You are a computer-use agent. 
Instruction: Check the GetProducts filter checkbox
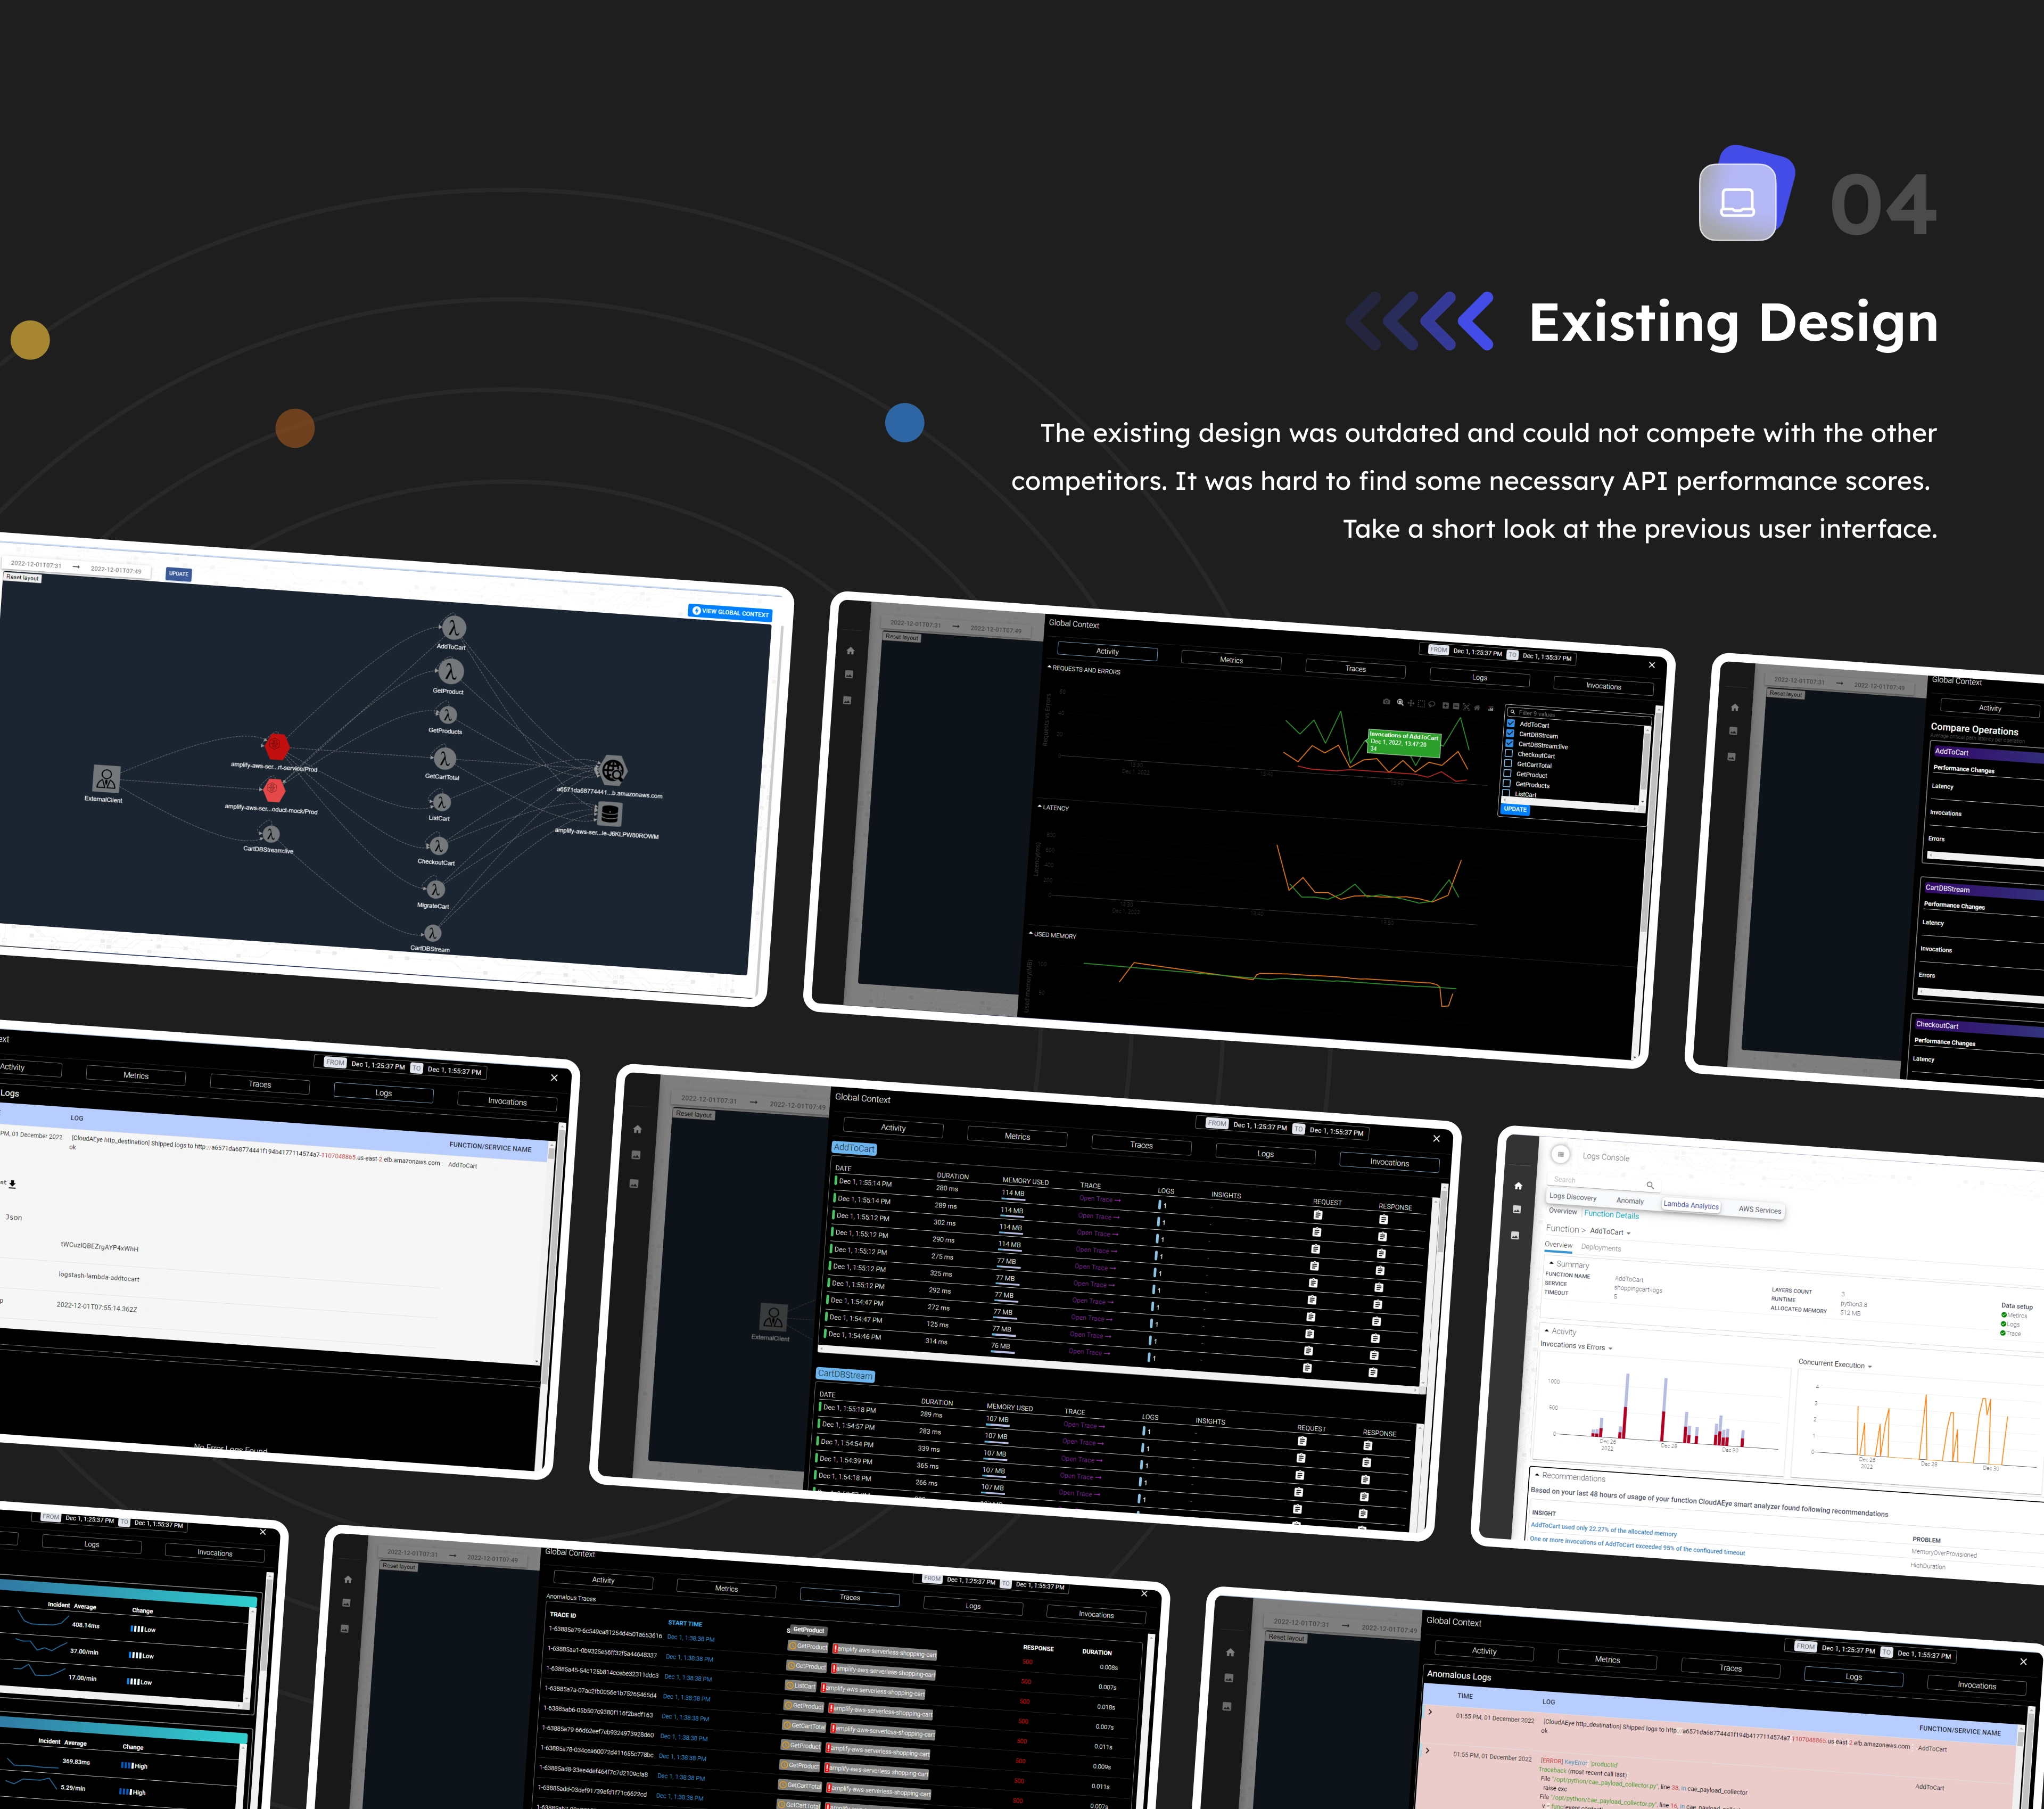tap(1507, 783)
